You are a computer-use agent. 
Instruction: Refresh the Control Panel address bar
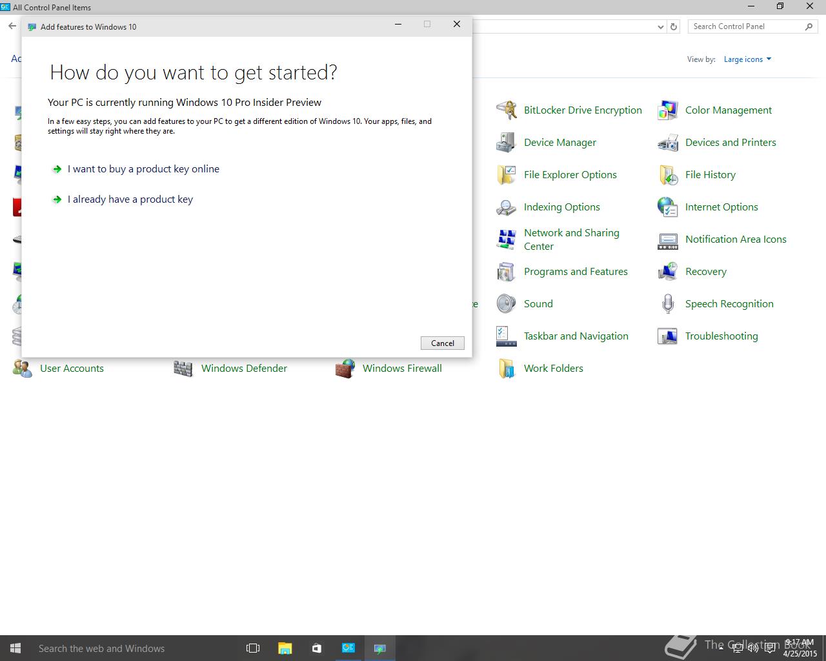[x=674, y=26]
